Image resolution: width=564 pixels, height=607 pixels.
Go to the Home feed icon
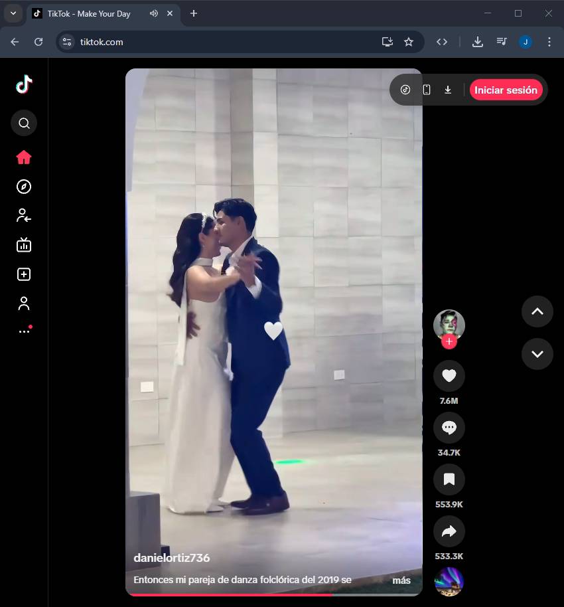(x=24, y=157)
